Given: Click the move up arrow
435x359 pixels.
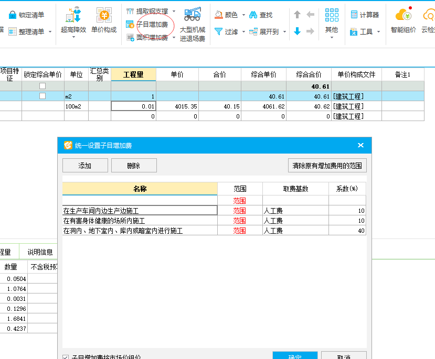Looking at the screenshot, I should point(297,14).
